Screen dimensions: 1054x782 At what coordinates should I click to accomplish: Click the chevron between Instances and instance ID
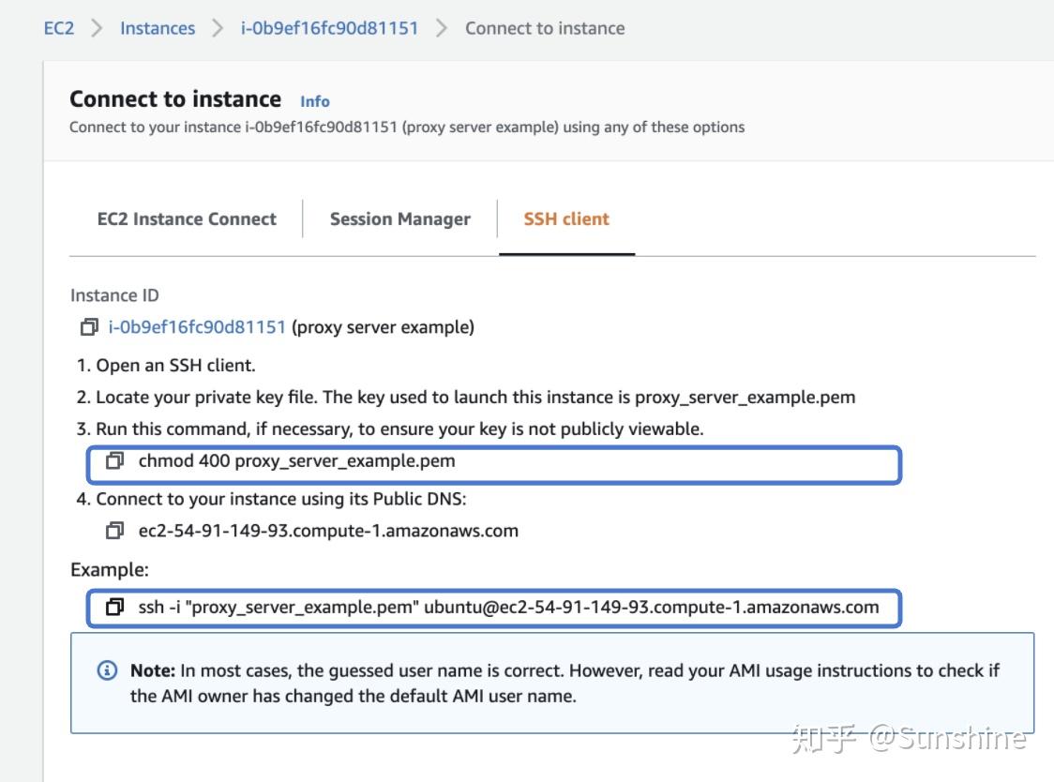(217, 28)
